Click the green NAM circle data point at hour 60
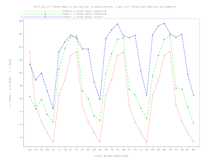The image size is (211, 163). (147, 119)
